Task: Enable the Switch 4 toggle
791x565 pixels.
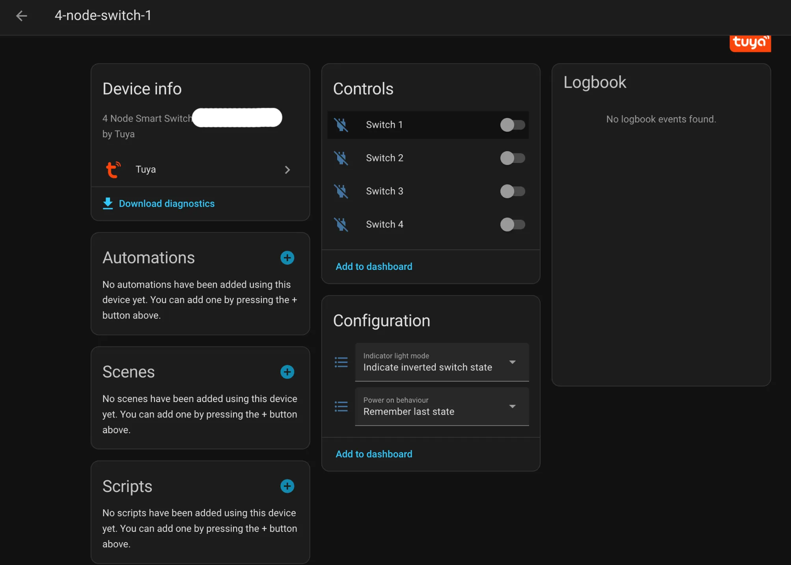Action: coord(512,225)
